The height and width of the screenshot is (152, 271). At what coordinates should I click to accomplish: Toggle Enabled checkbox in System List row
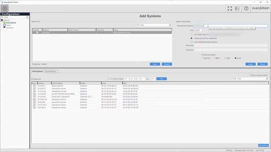pyautogui.click(x=37, y=33)
